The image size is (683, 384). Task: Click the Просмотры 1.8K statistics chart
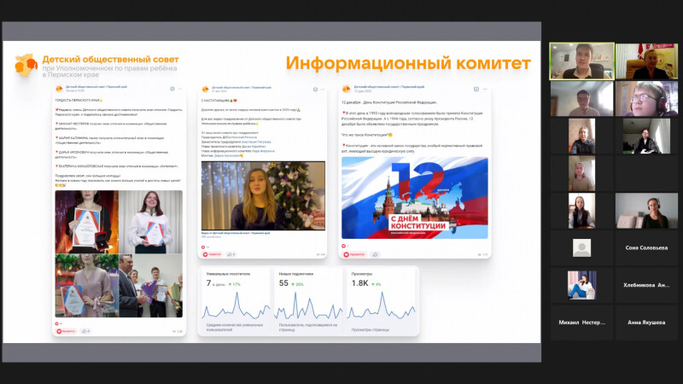click(x=382, y=300)
